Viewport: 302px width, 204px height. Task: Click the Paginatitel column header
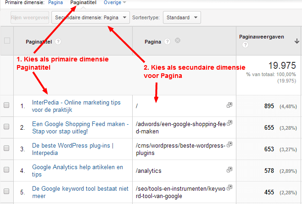click(x=39, y=42)
